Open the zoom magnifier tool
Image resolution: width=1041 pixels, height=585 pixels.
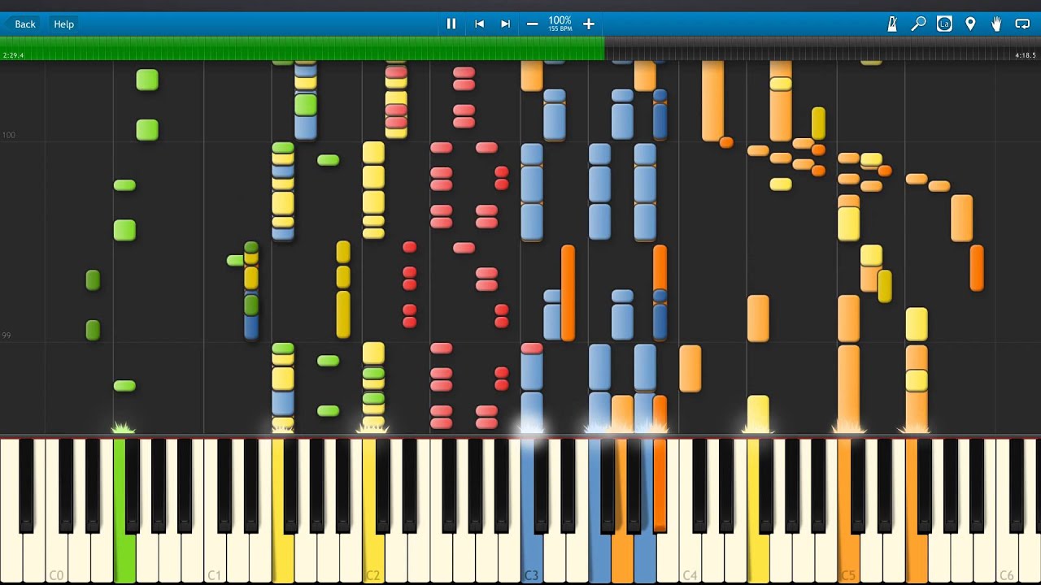[918, 24]
